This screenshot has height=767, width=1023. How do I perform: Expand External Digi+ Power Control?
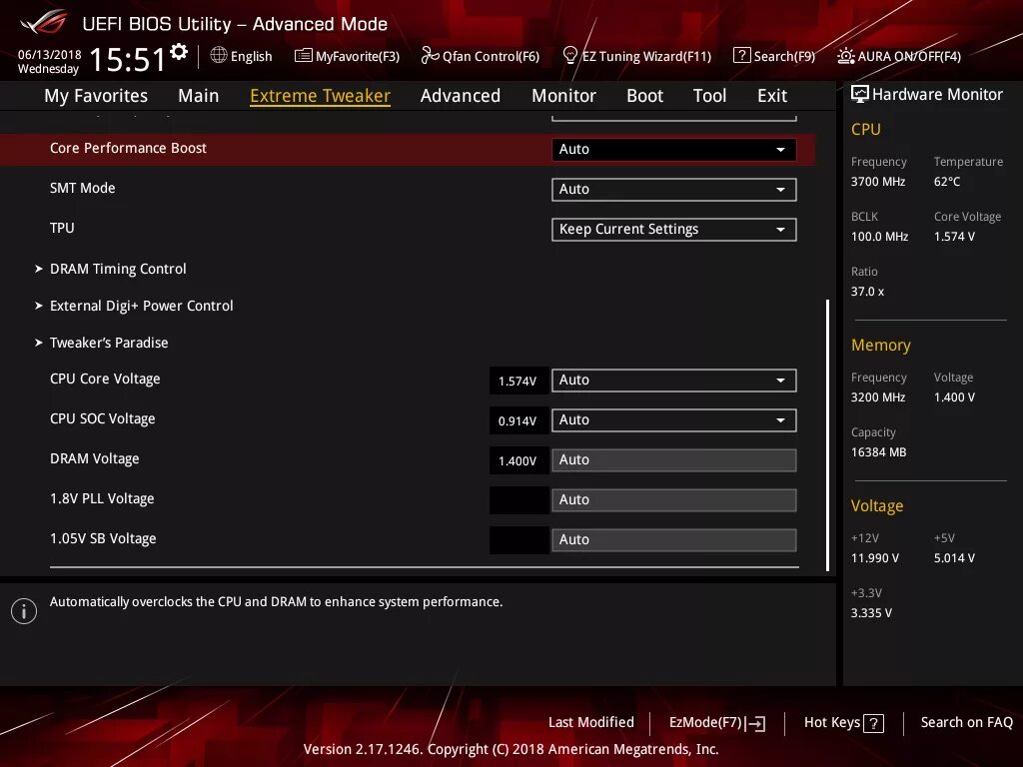(142, 306)
